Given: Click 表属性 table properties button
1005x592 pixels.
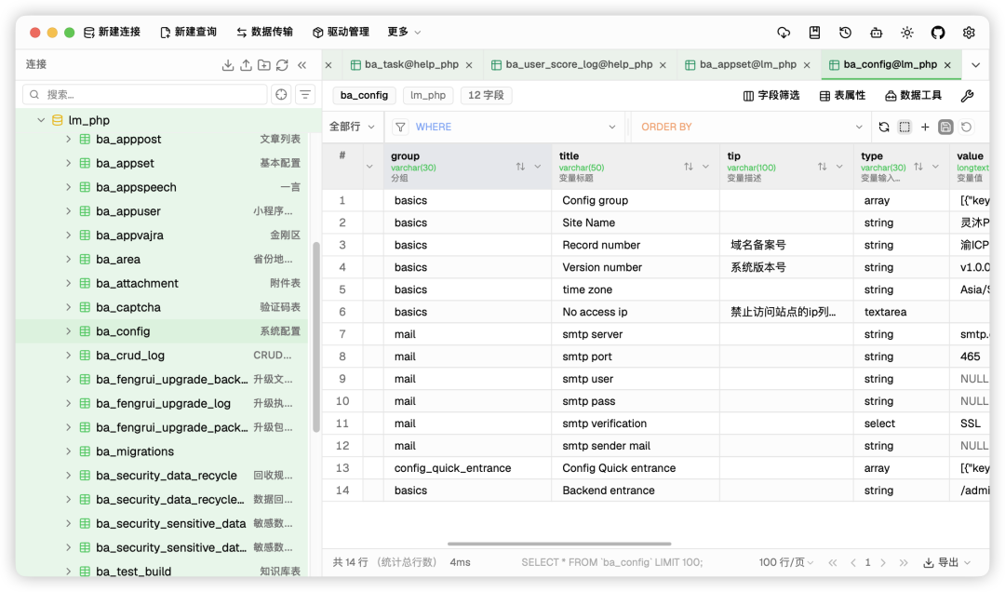Looking at the screenshot, I should [842, 96].
